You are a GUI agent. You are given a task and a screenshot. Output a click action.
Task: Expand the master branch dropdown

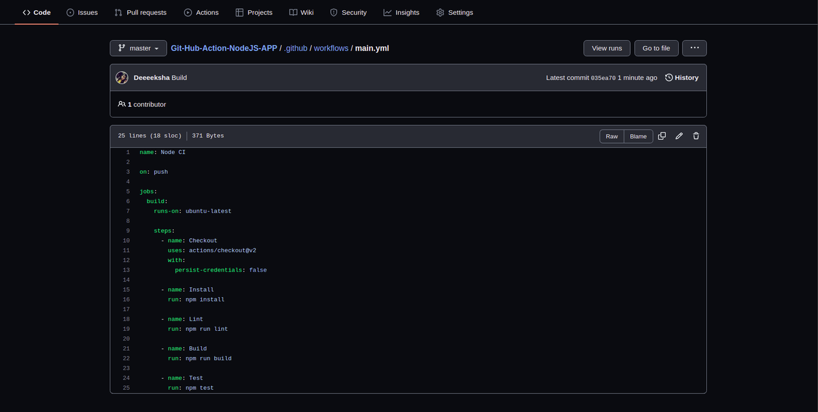point(138,48)
